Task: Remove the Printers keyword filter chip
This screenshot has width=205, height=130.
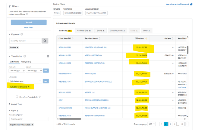Action: [17, 47]
